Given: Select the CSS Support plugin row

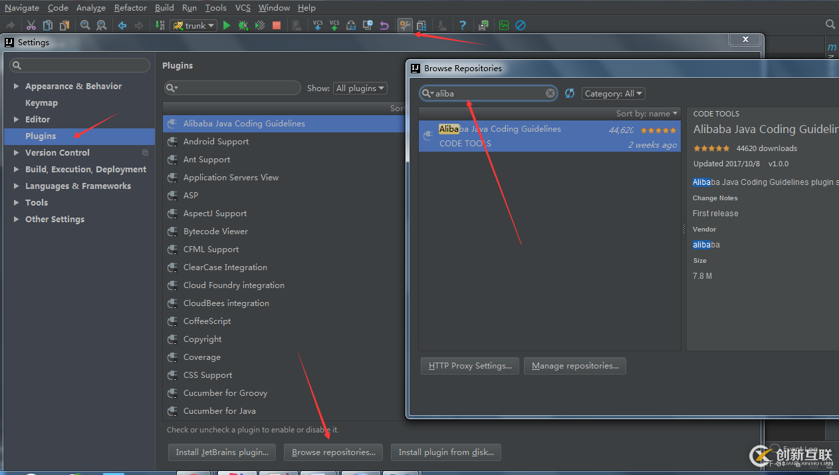Looking at the screenshot, I should tap(283, 375).
